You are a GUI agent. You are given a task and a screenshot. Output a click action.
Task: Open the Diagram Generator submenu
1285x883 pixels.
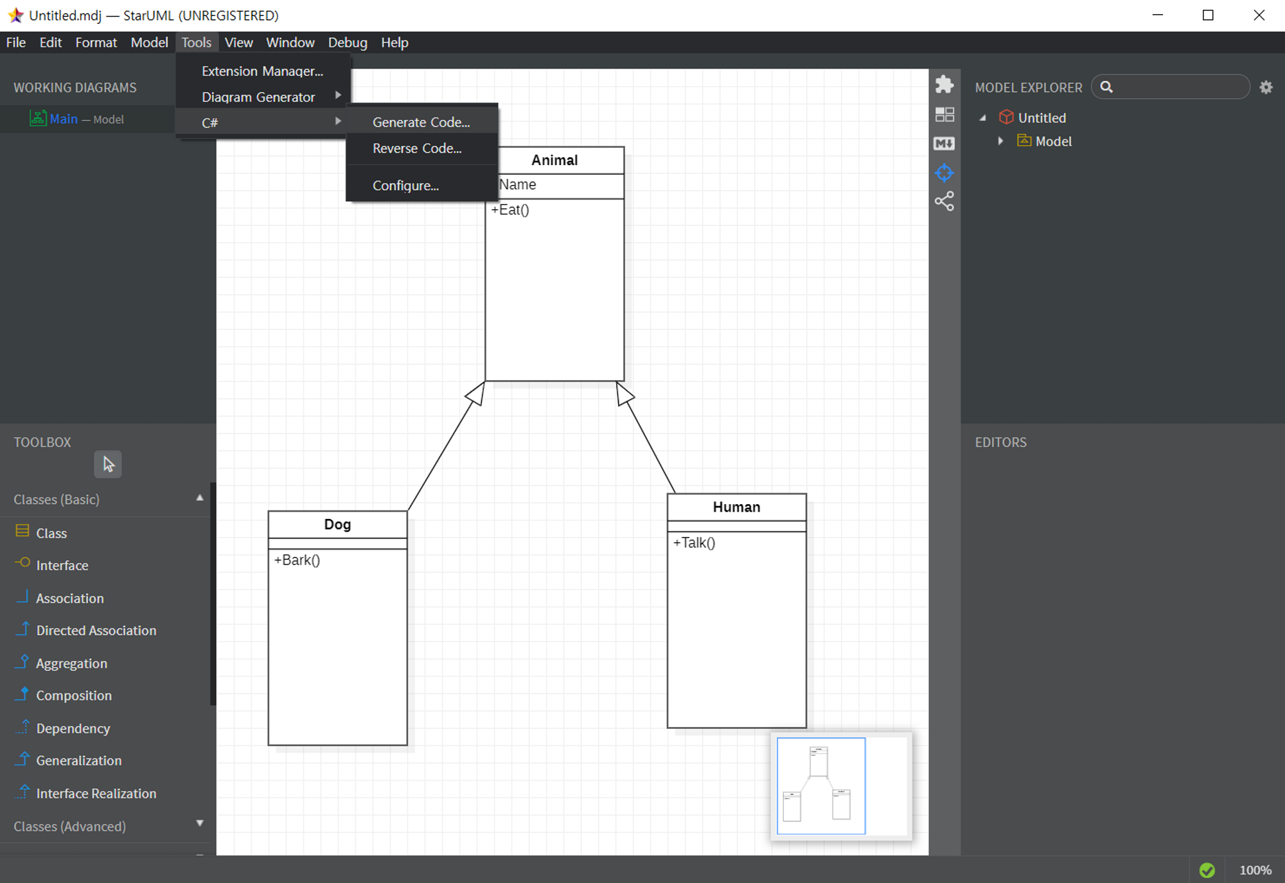pos(258,97)
